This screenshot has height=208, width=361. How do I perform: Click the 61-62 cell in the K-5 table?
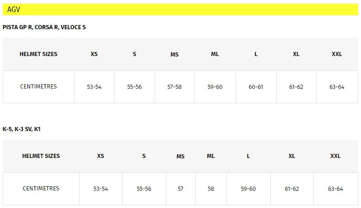point(292,189)
